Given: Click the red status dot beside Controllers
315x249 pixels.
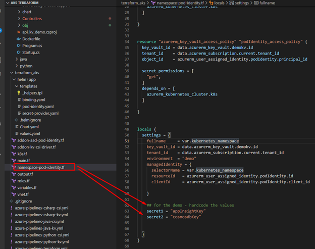Looking at the screenshot, I should pos(110,19).
